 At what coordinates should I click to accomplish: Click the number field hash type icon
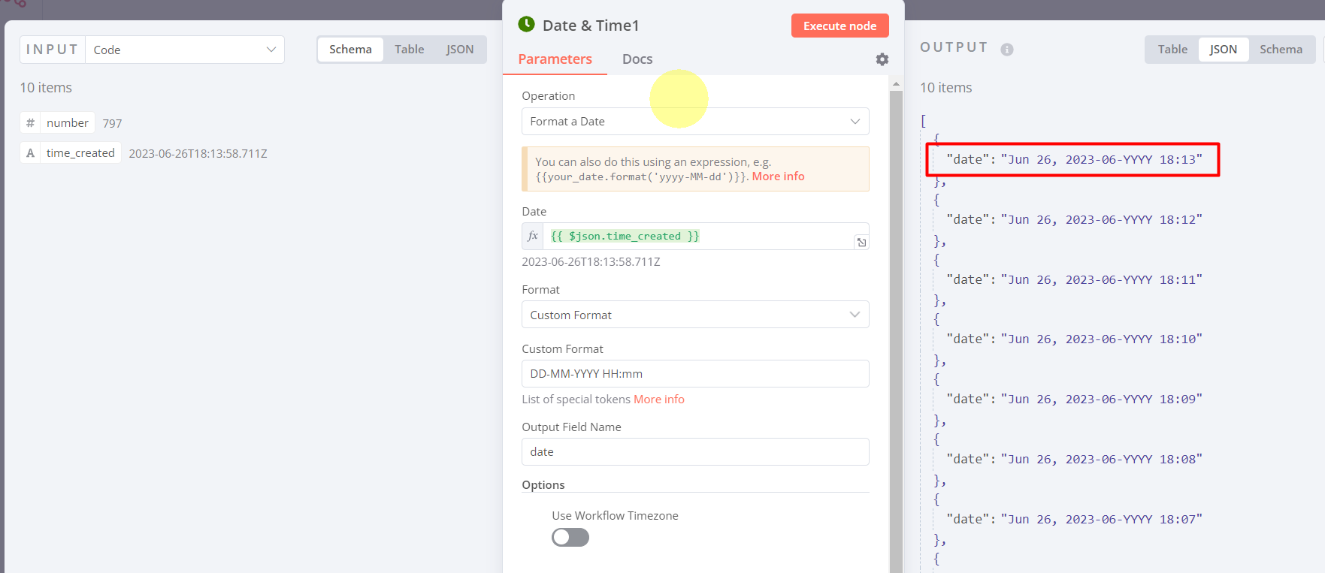tap(30, 123)
